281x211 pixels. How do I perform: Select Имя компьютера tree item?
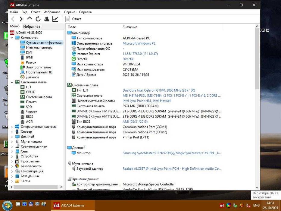39,48
